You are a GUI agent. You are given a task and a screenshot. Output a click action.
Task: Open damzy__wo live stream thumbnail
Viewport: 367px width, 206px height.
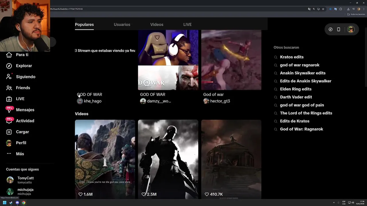[168, 60]
